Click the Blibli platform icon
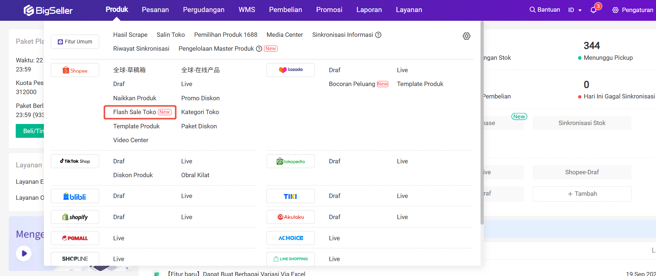 (75, 196)
